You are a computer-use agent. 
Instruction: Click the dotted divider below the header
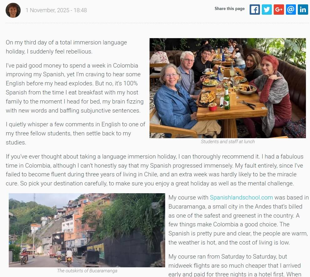click(157, 23)
